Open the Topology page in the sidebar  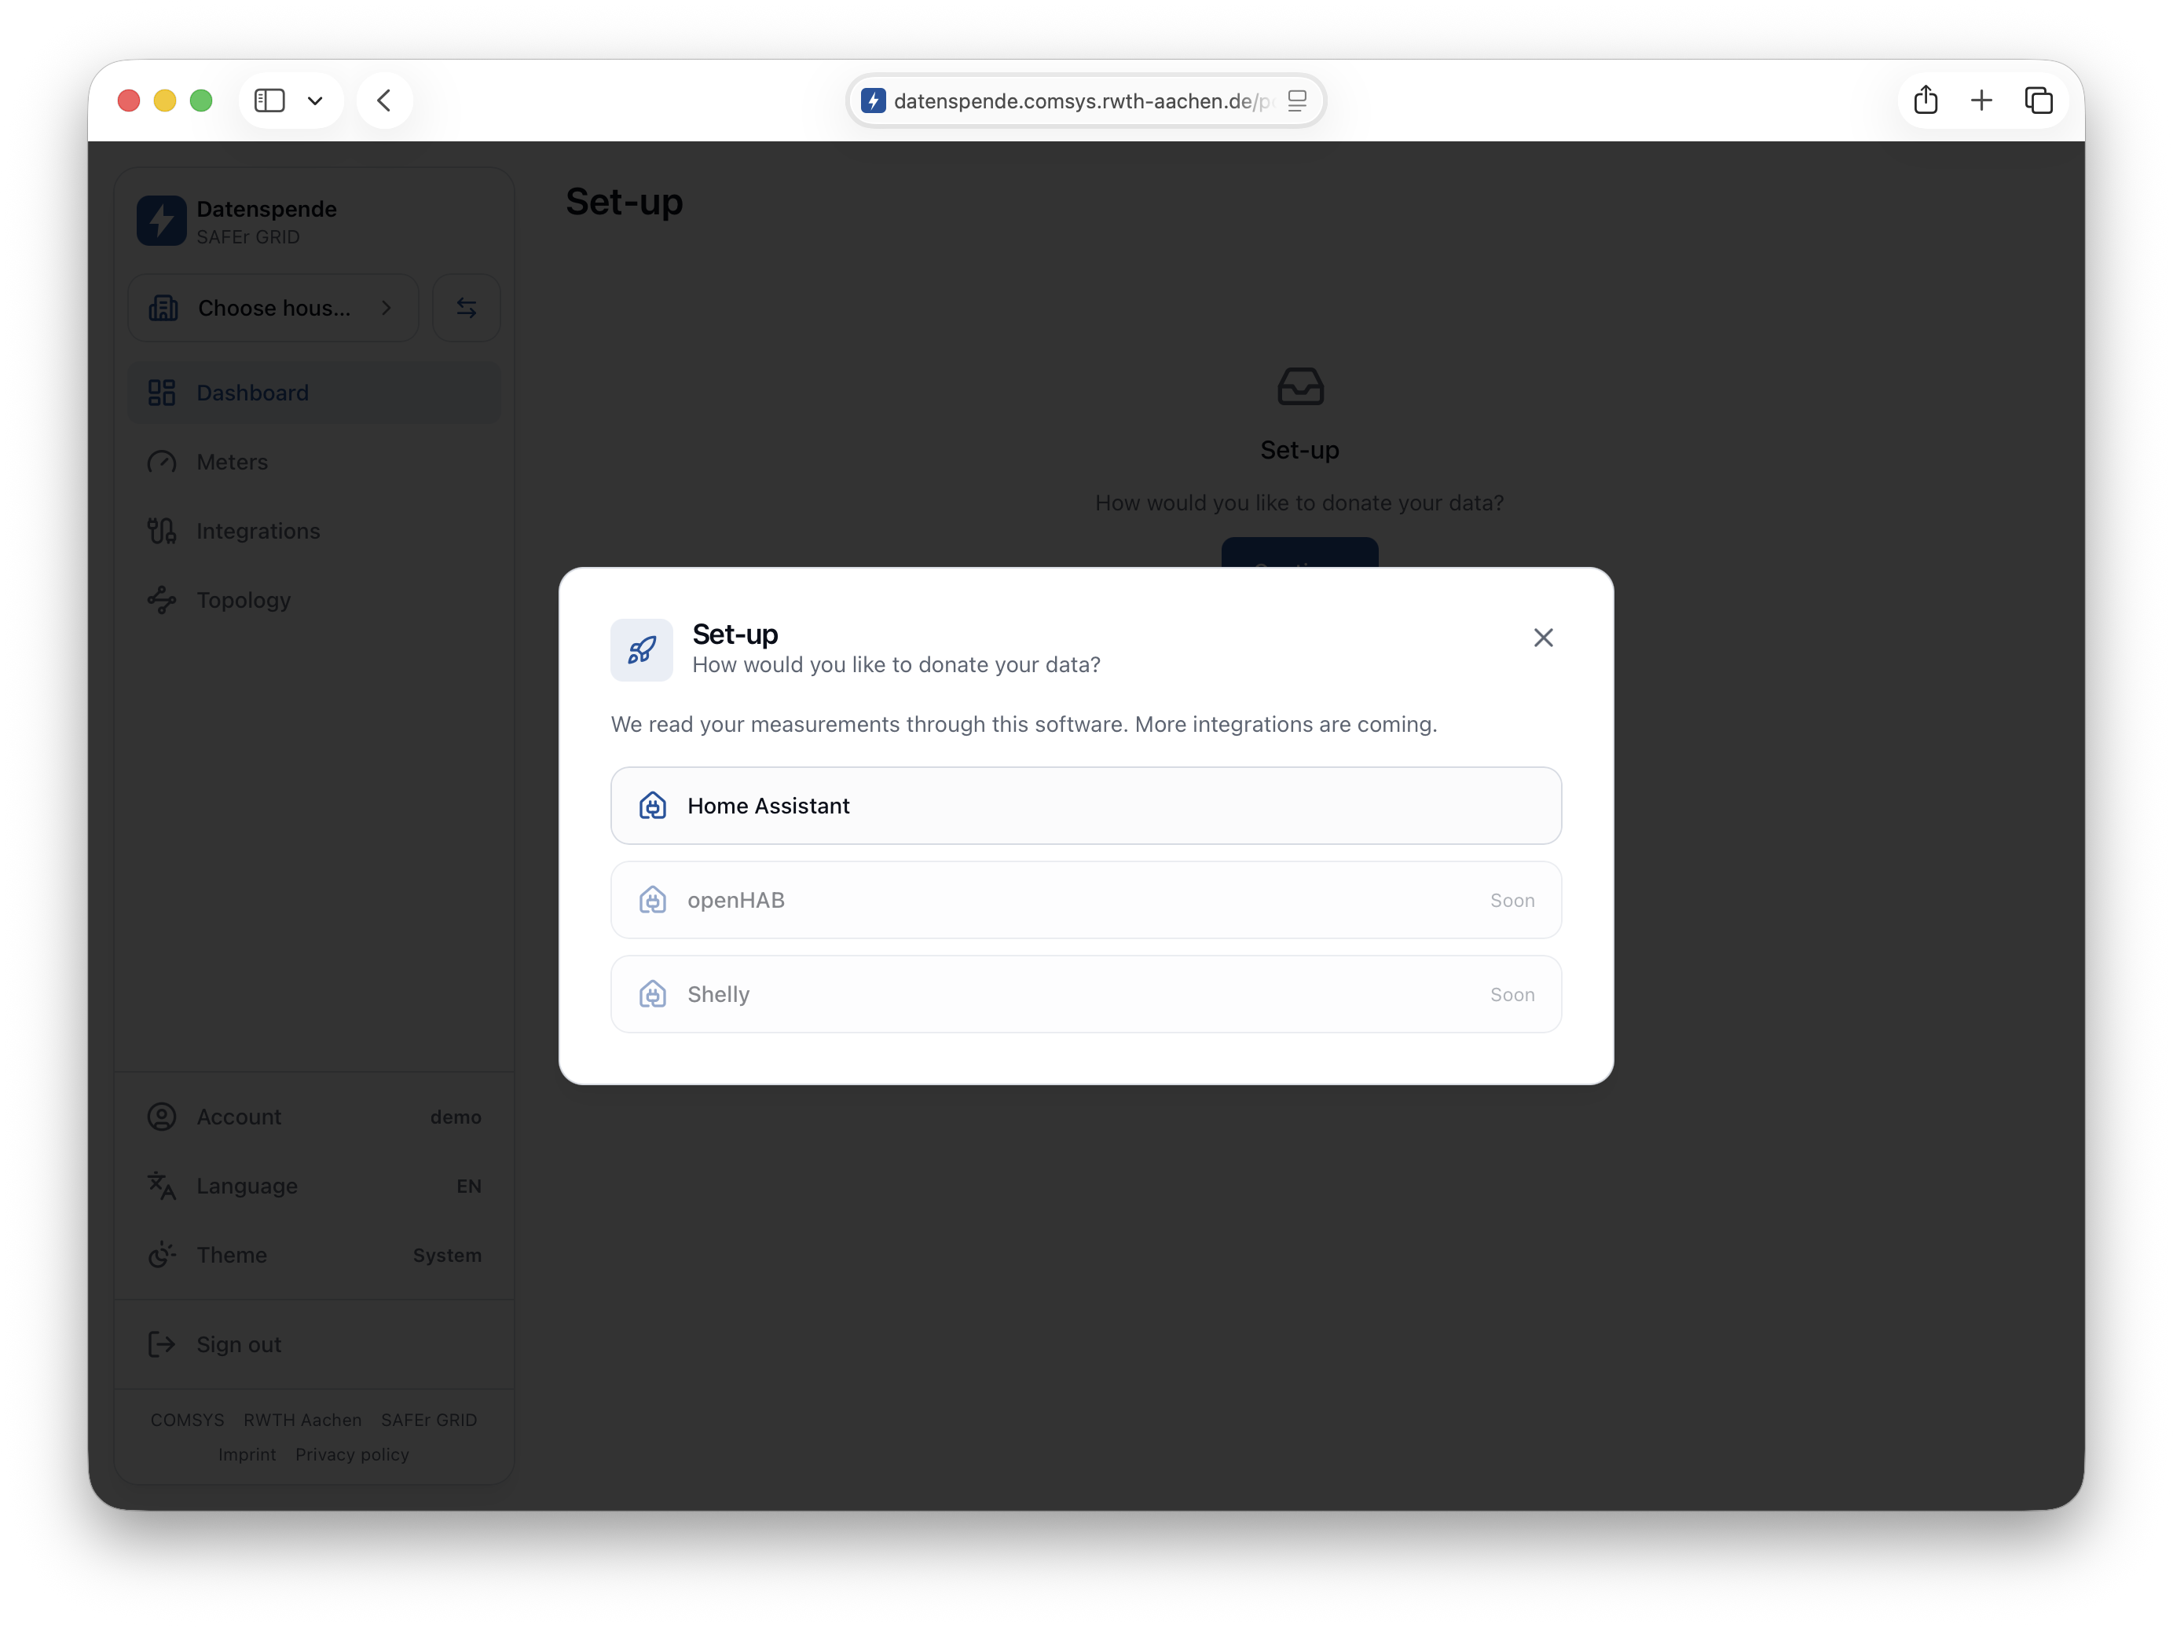pyautogui.click(x=314, y=600)
